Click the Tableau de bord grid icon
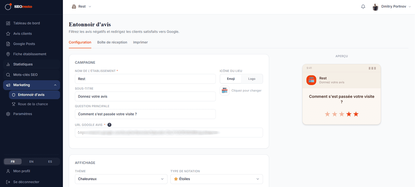 pyautogui.click(x=8, y=23)
